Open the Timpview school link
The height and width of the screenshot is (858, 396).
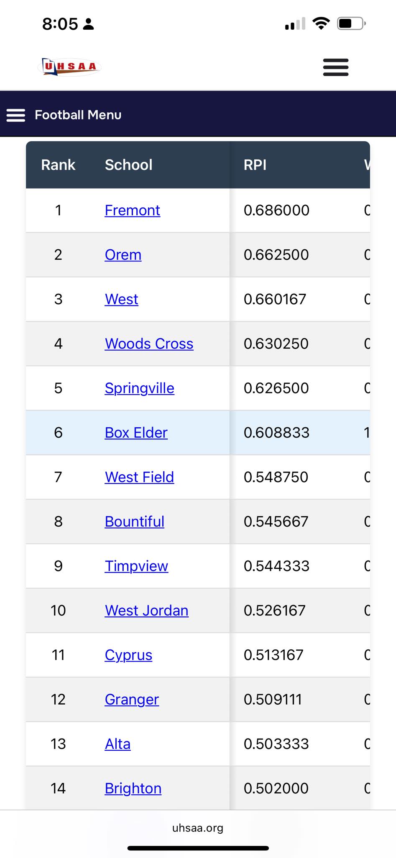[x=136, y=566]
